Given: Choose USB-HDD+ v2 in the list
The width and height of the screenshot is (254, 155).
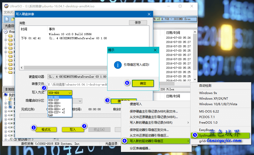Looking at the screenshot, I should (x=60, y=109).
